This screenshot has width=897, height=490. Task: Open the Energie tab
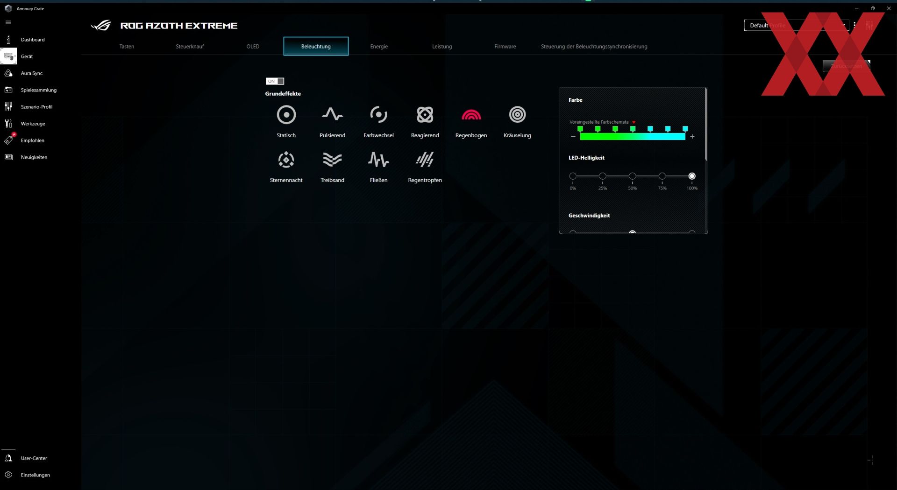pyautogui.click(x=379, y=46)
